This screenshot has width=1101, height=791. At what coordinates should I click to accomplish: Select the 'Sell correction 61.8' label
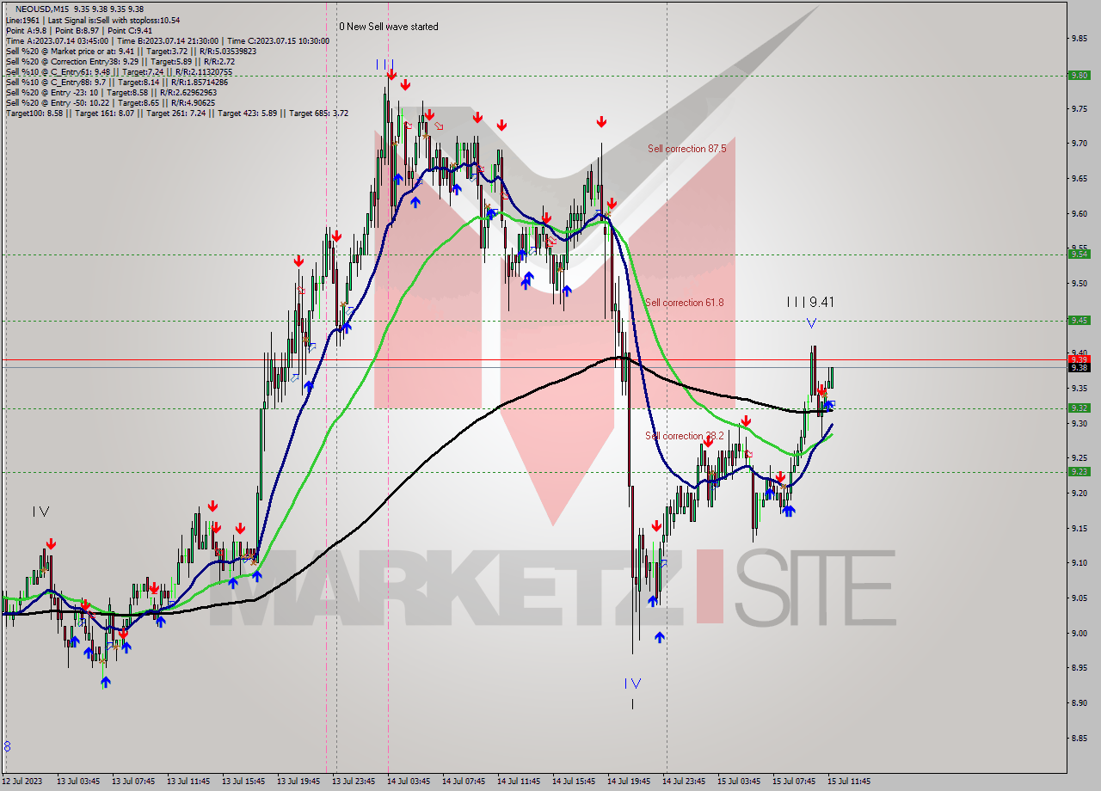click(684, 303)
